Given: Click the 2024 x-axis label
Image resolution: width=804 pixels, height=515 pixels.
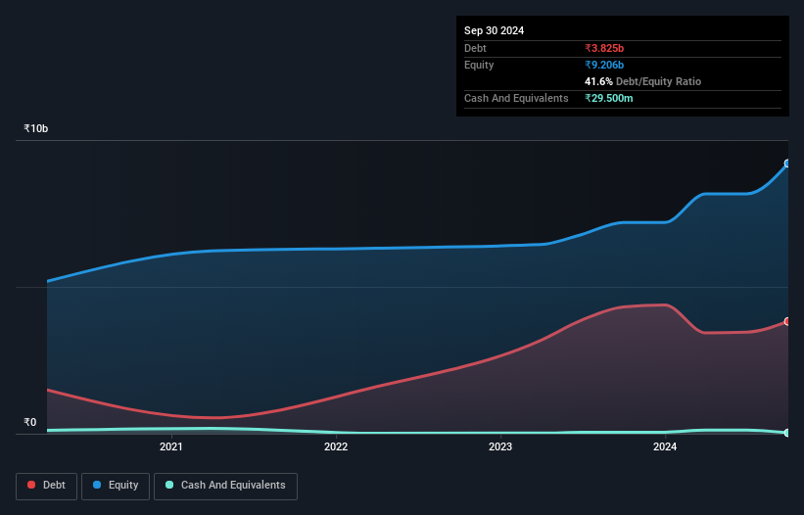Looking at the screenshot, I should tap(665, 446).
